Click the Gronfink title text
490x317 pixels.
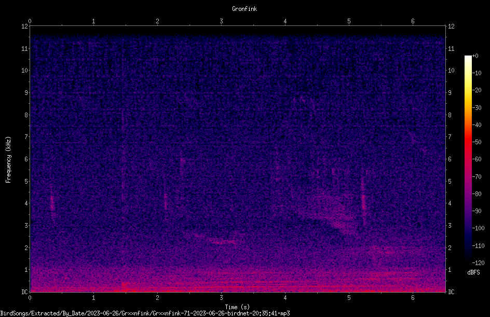click(x=244, y=9)
